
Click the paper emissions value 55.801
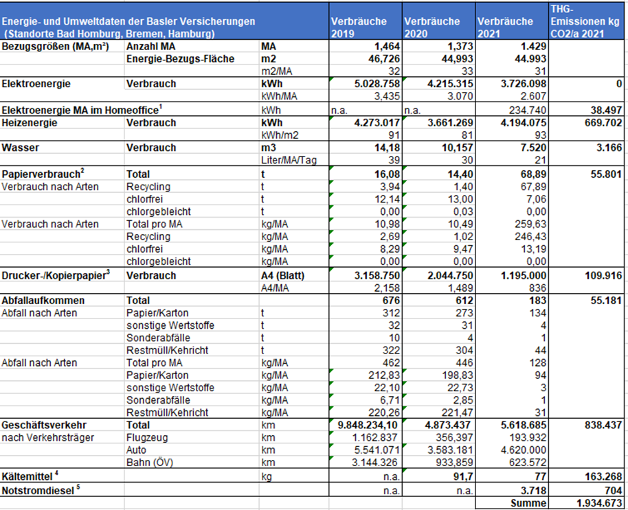point(607,174)
